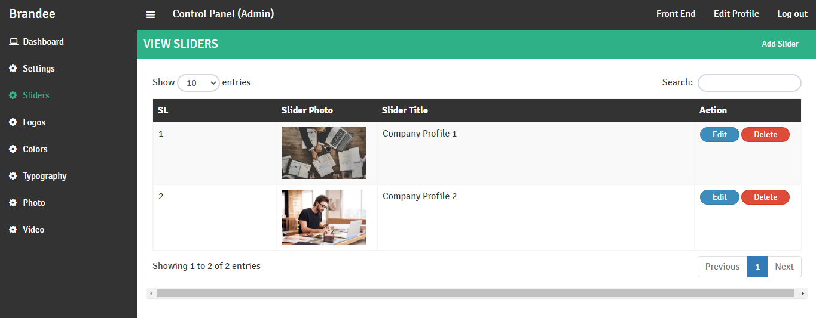The width and height of the screenshot is (816, 318).
Task: Click the gear icon beside Settings
Action: tap(13, 69)
